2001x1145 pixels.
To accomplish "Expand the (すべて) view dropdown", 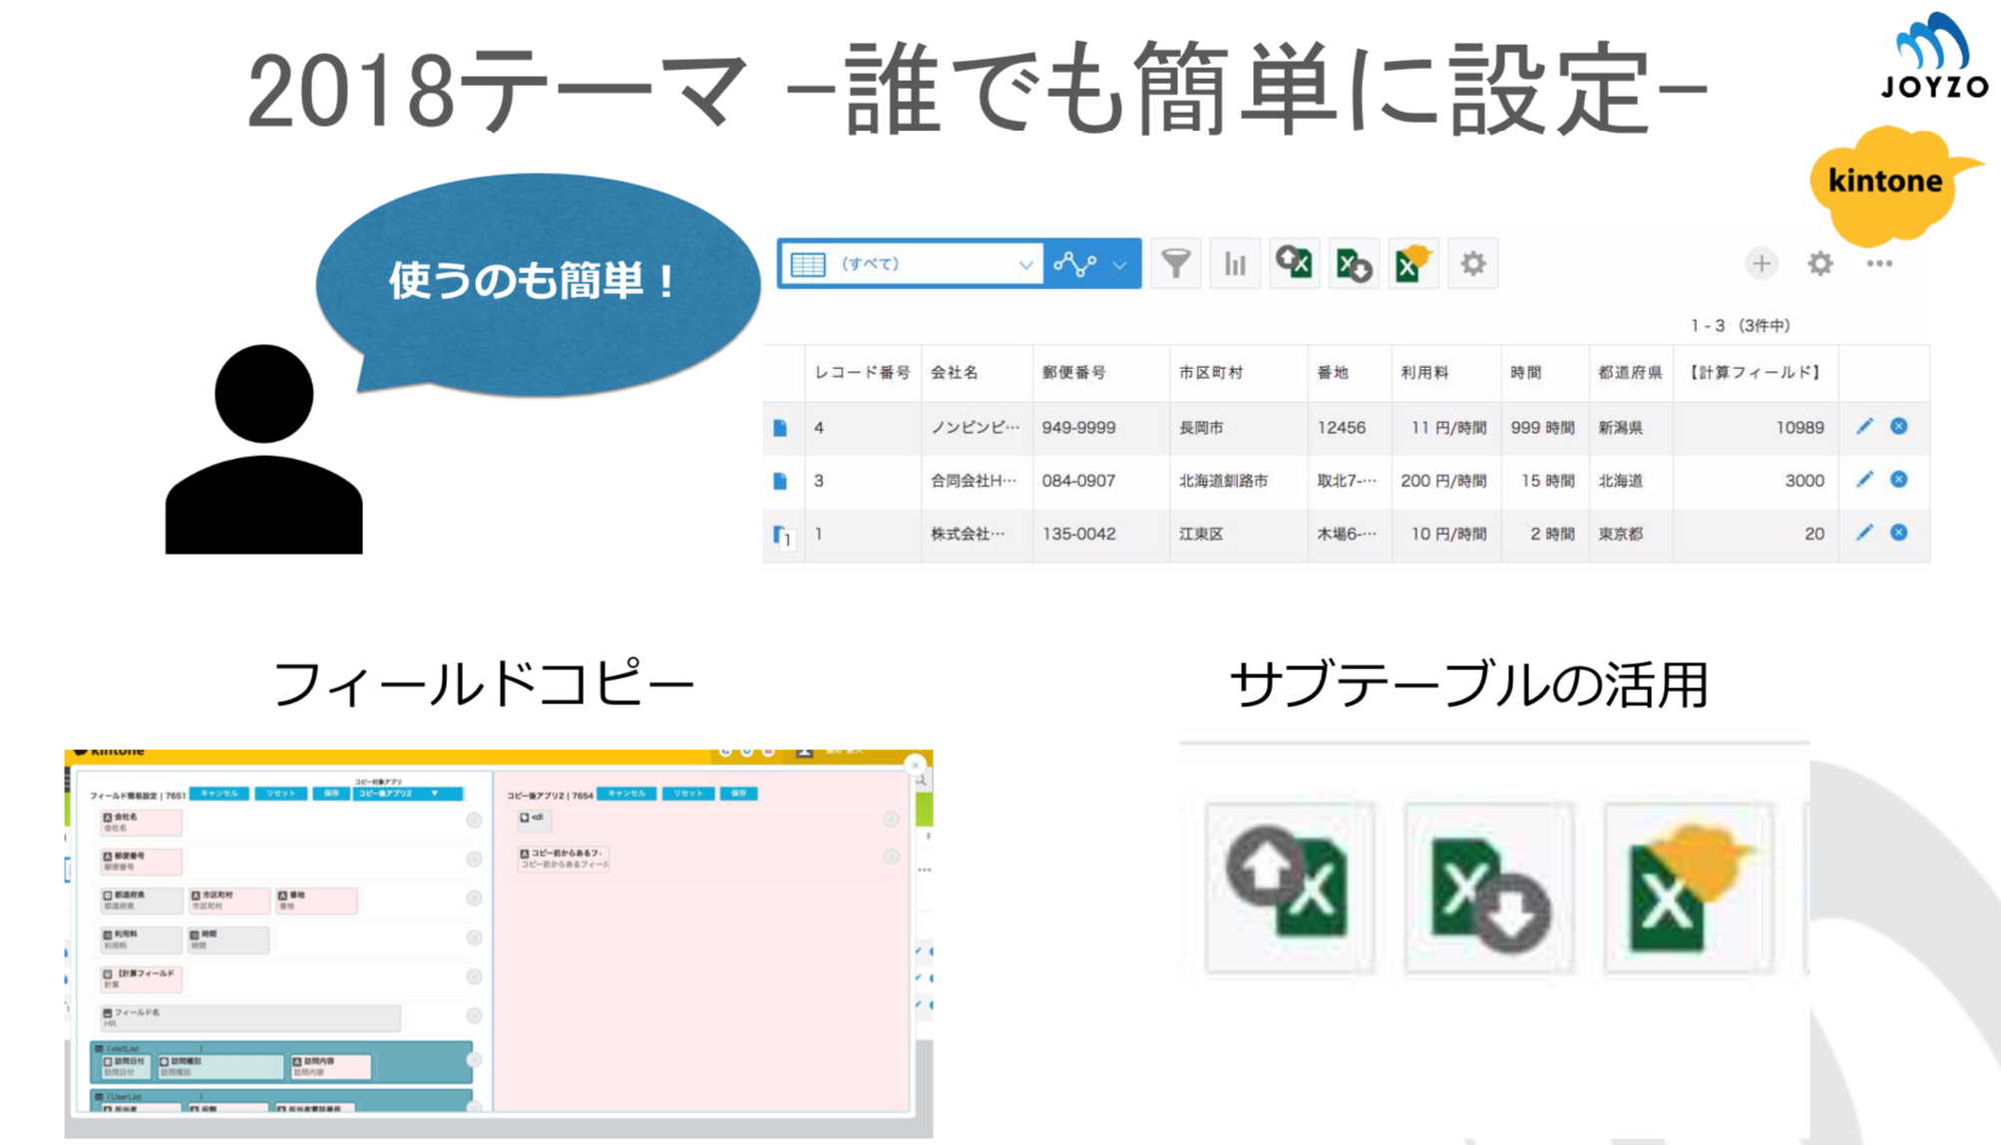I will [1024, 264].
